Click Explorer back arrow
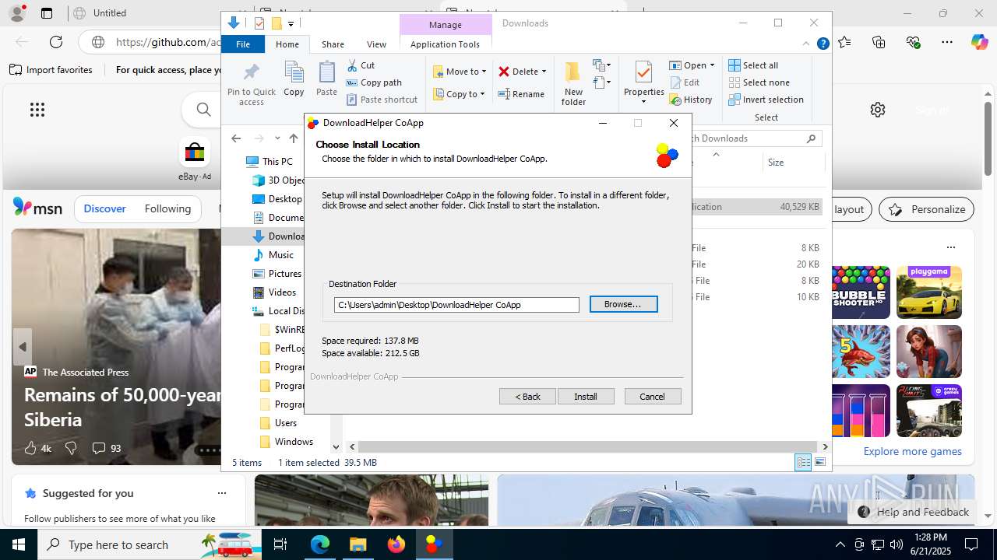The height and width of the screenshot is (560, 997). coord(236,138)
